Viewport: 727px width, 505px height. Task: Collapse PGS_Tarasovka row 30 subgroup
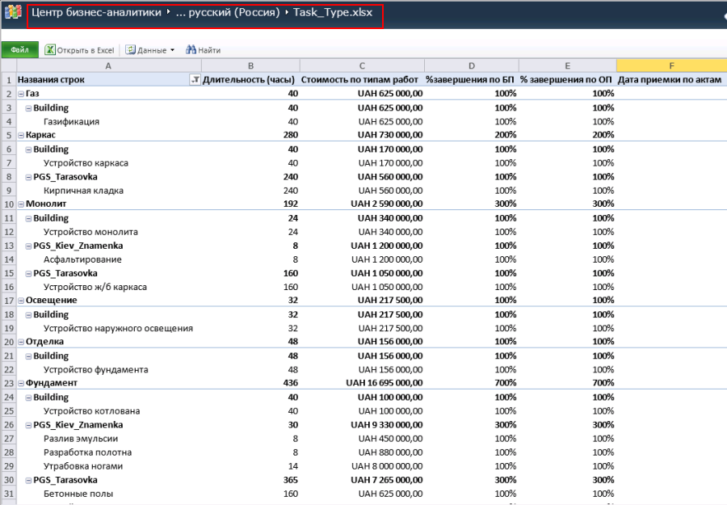coord(28,480)
